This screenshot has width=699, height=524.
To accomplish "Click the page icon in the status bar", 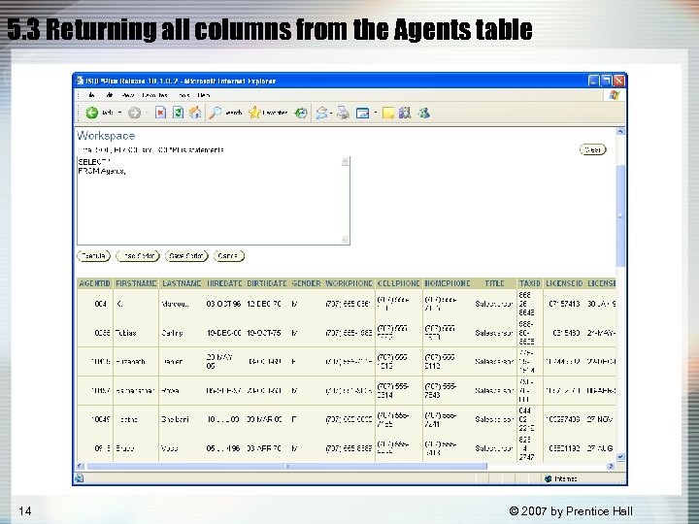I will (x=80, y=478).
